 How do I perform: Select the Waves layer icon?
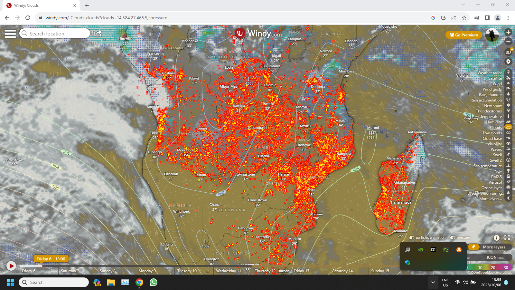pyautogui.click(x=509, y=149)
